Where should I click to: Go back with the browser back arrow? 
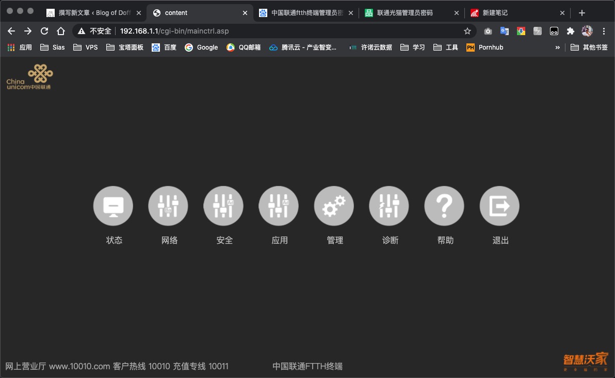tap(11, 31)
